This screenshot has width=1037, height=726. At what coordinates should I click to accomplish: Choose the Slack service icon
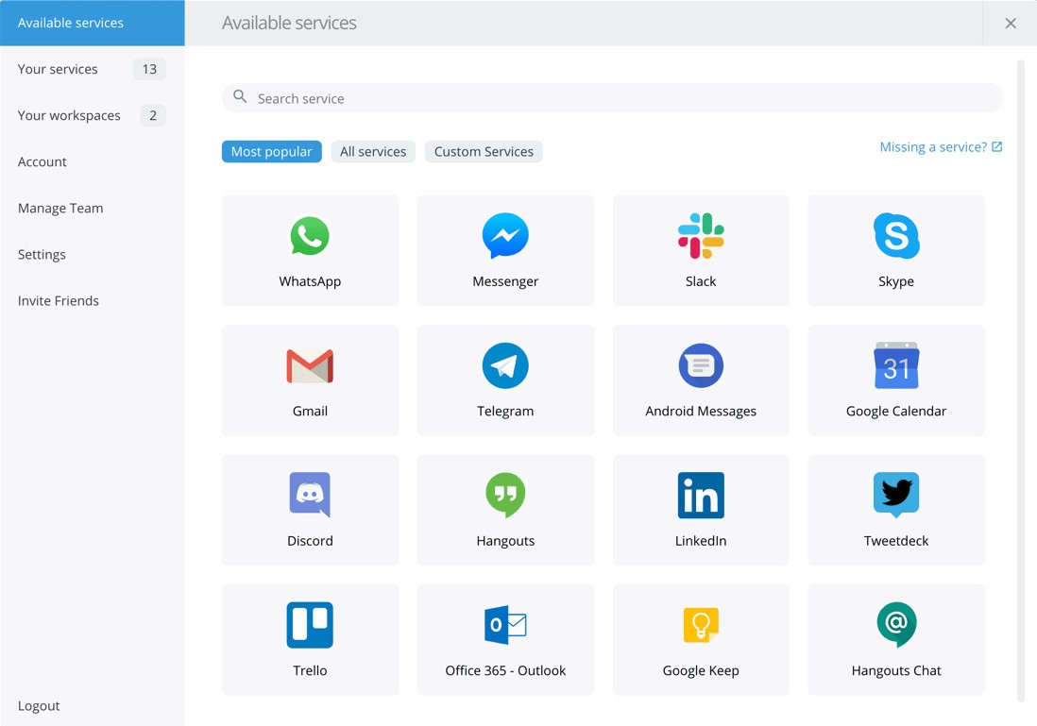click(x=701, y=237)
